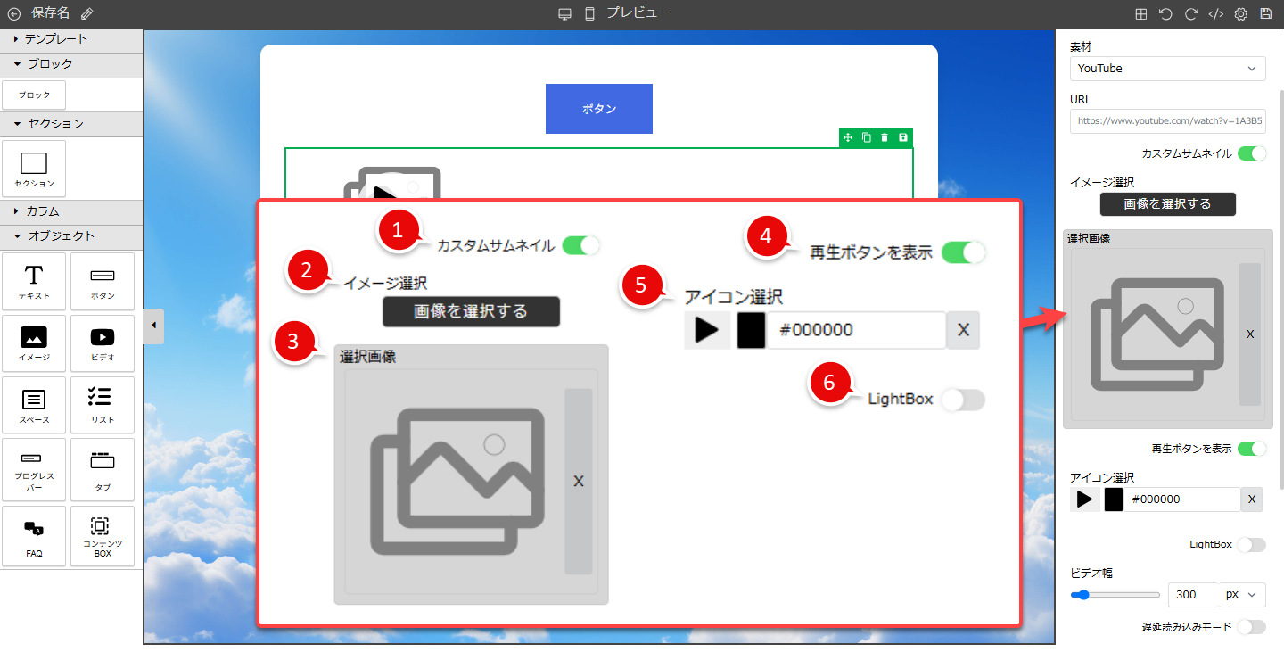Click the undo arrow in the top bar

1165,13
